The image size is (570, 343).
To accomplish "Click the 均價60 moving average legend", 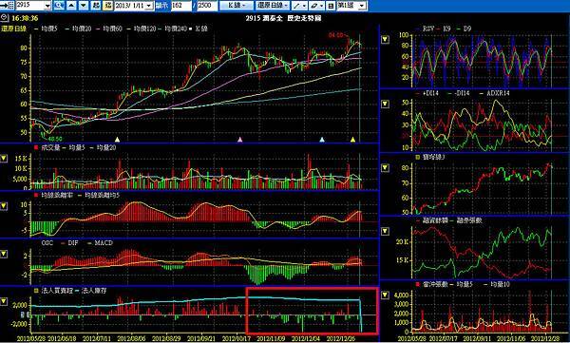I will coord(113,29).
